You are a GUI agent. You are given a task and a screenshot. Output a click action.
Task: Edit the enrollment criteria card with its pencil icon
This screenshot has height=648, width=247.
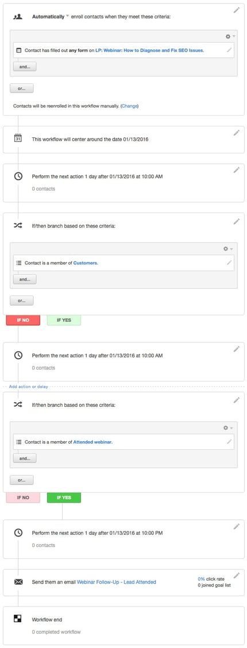[x=236, y=10]
